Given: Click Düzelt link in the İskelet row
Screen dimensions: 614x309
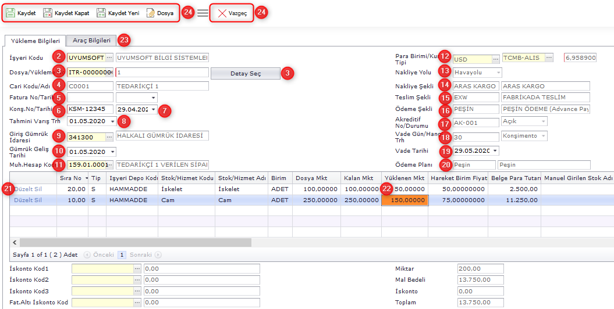Looking at the screenshot, I should tap(23, 189).
